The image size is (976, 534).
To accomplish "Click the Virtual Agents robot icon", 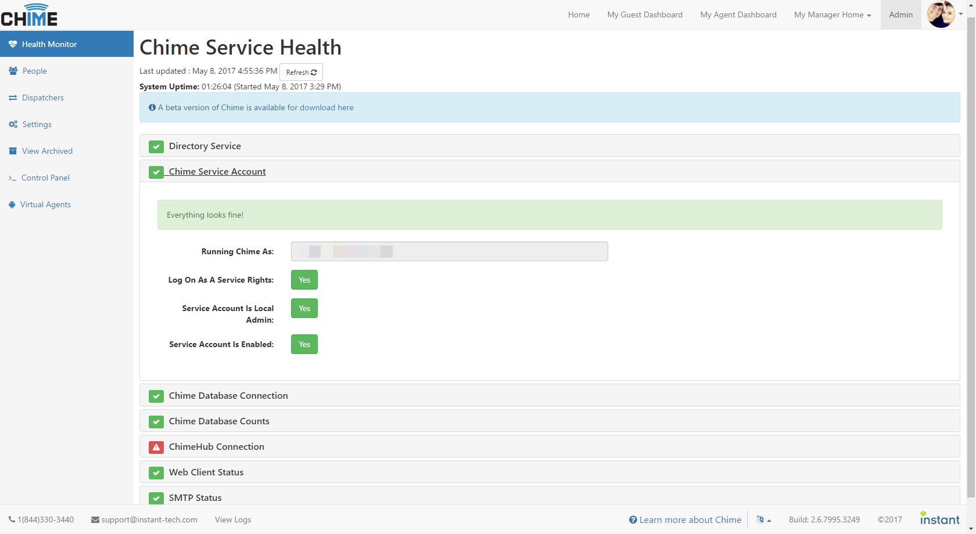I will 12,204.
